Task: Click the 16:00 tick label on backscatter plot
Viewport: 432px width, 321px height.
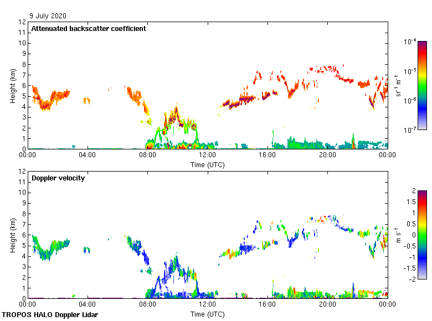Action: [267, 156]
